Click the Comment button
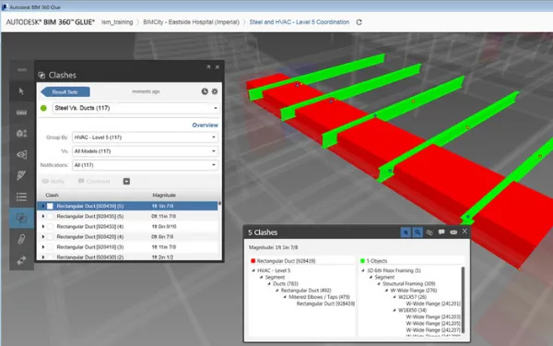The height and width of the screenshot is (346, 553). (94, 181)
